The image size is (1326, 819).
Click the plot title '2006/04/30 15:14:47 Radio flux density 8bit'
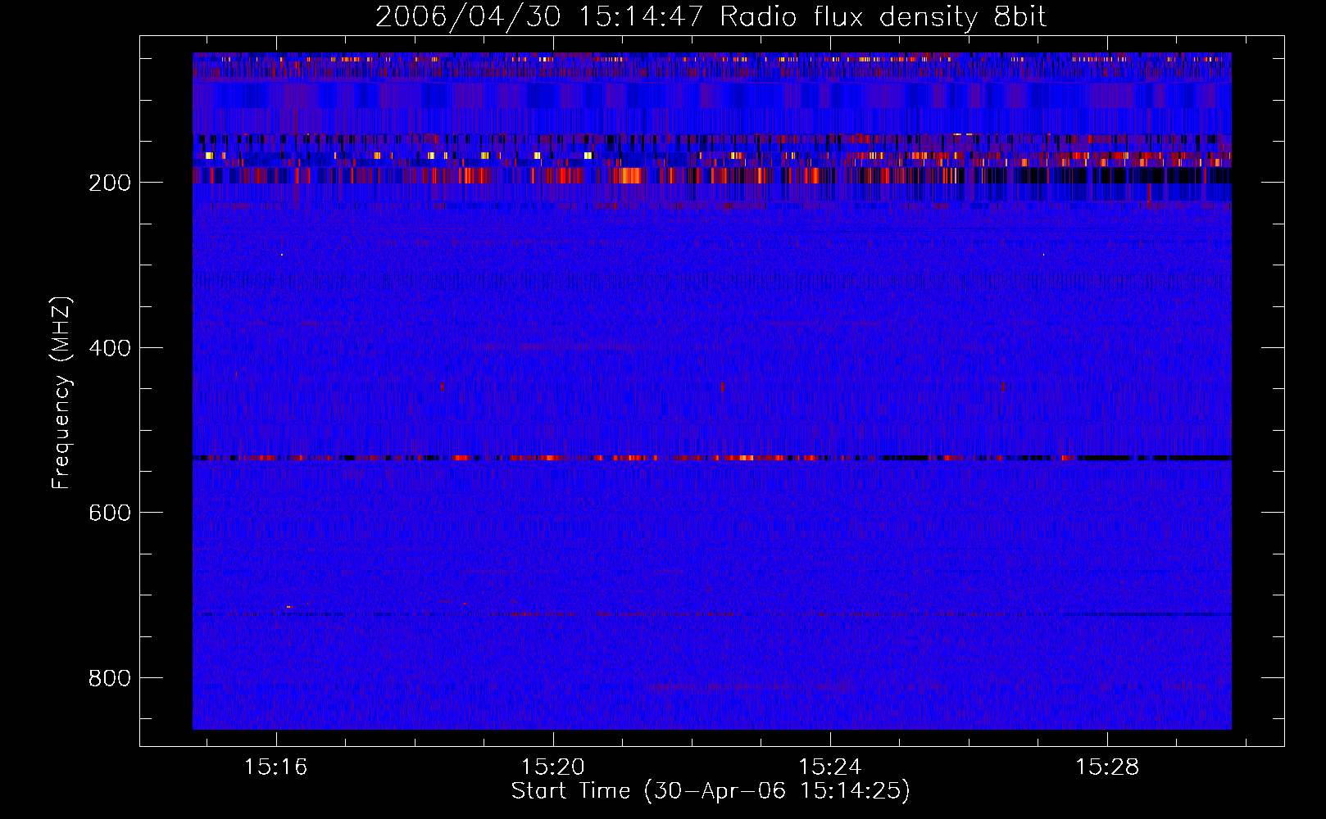click(711, 16)
